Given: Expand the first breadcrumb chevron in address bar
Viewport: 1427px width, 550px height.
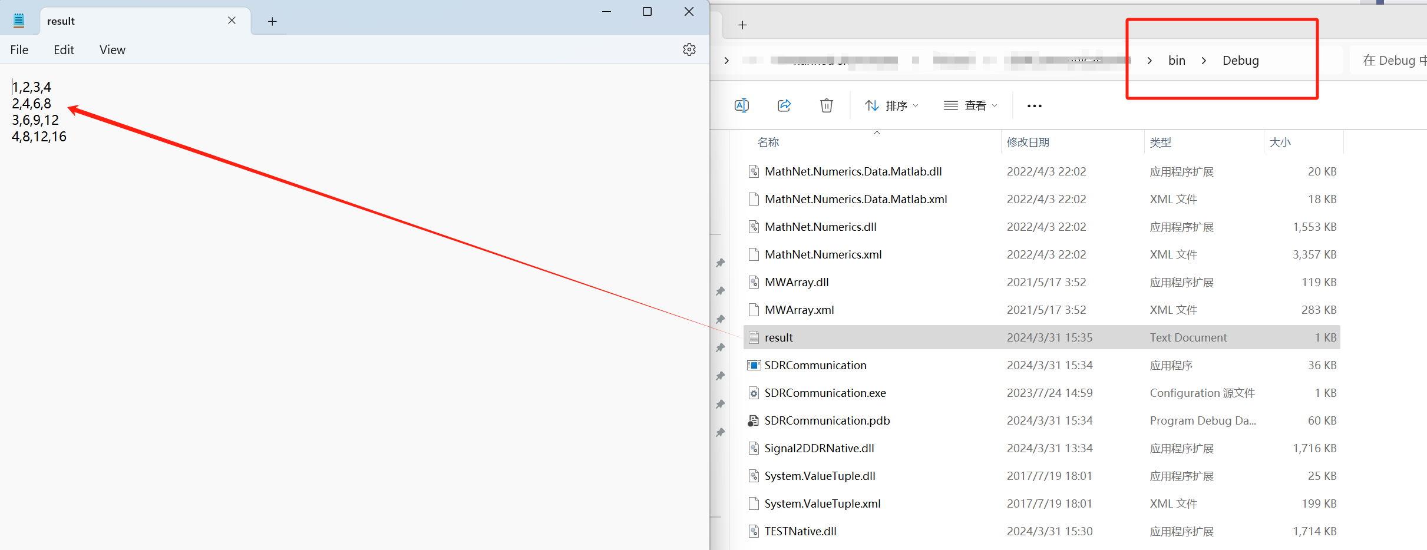Looking at the screenshot, I should coord(726,61).
